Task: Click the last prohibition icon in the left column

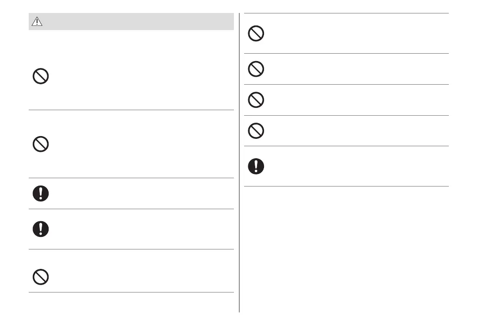Action: [x=41, y=277]
